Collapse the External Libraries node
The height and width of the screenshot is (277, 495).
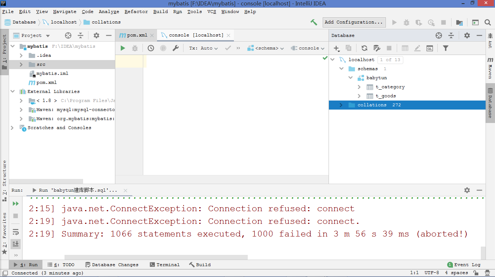(12, 91)
